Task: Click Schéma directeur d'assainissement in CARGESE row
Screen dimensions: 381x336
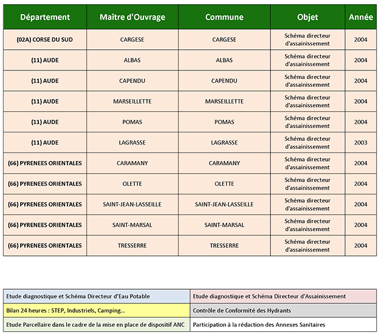Action: [x=307, y=39]
